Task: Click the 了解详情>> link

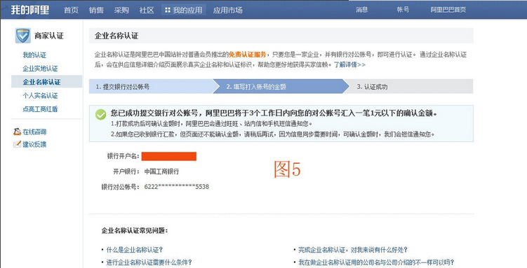Action: pos(349,64)
